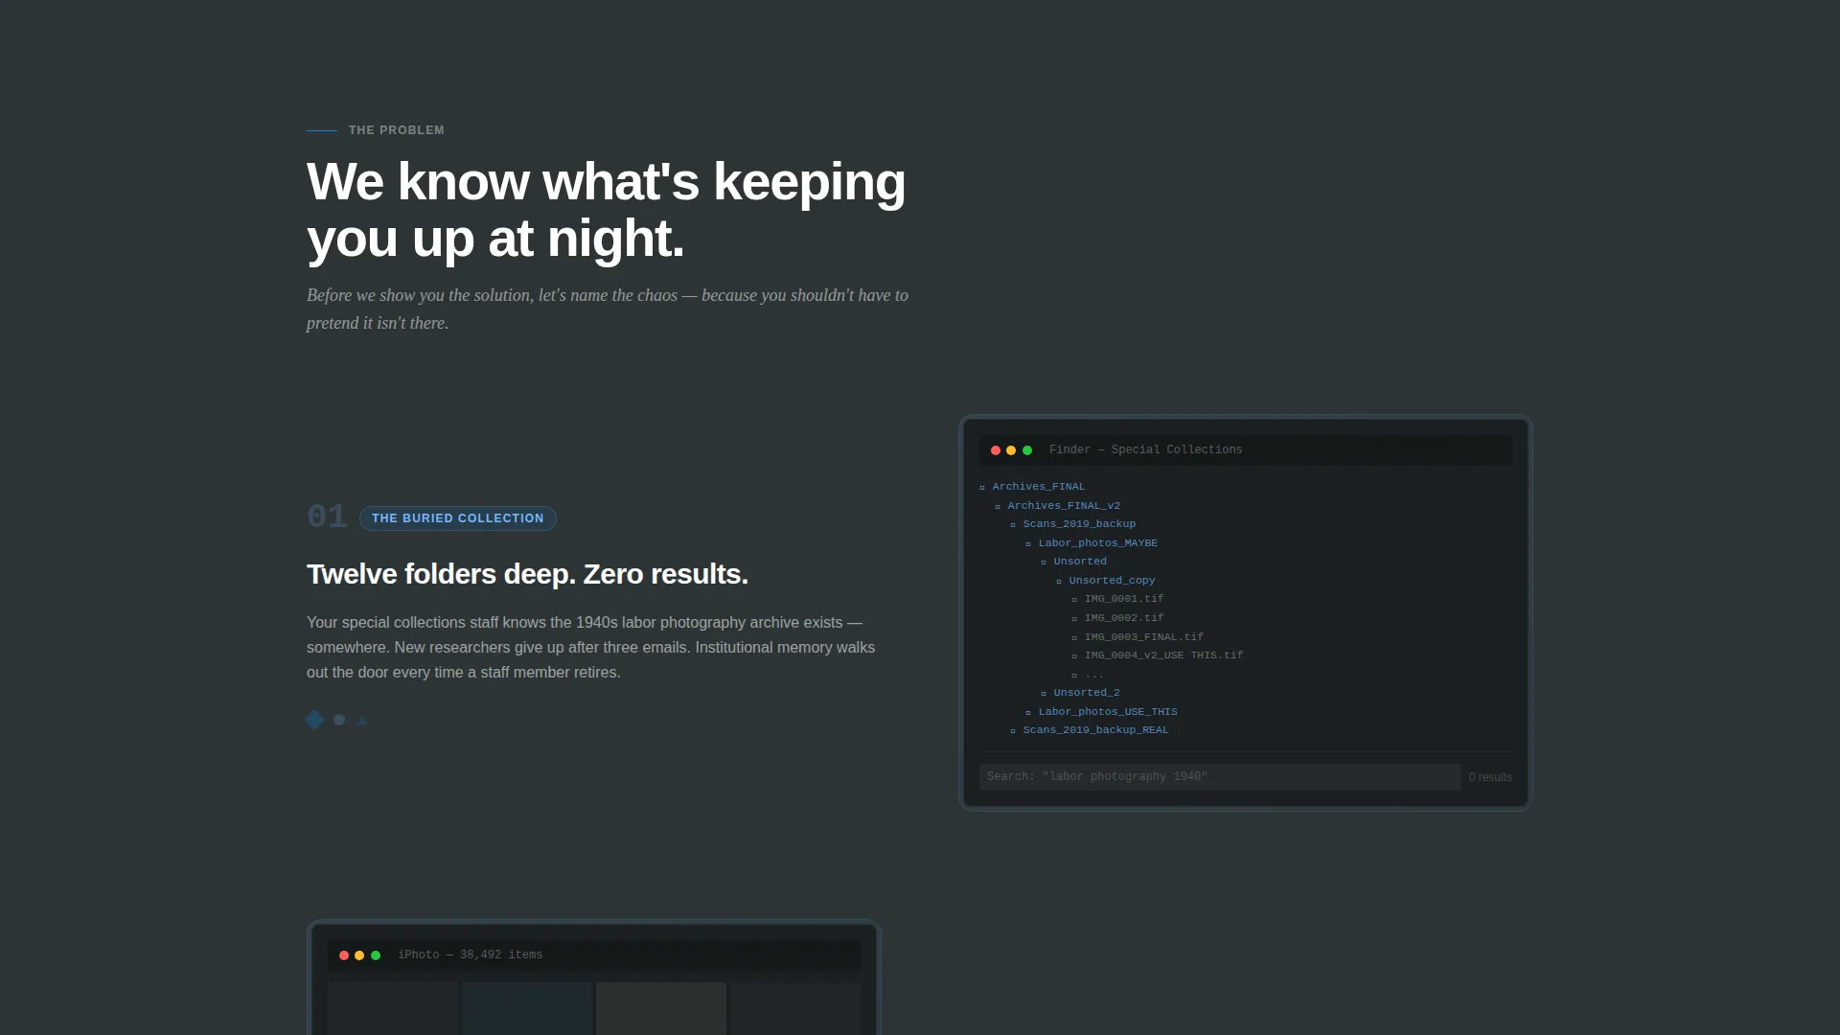
Task: Open the Labor_photos_USE_THIS folder
Action: point(1101,712)
